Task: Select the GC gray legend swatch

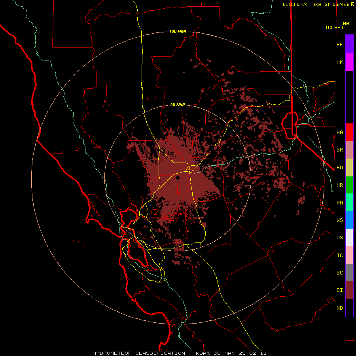Action: (349, 273)
